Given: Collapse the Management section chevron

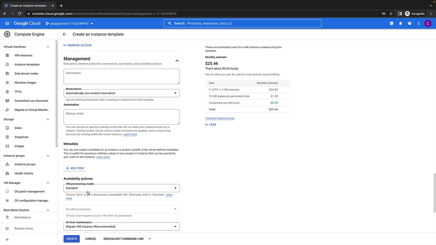Looking at the screenshot, I should click(177, 61).
